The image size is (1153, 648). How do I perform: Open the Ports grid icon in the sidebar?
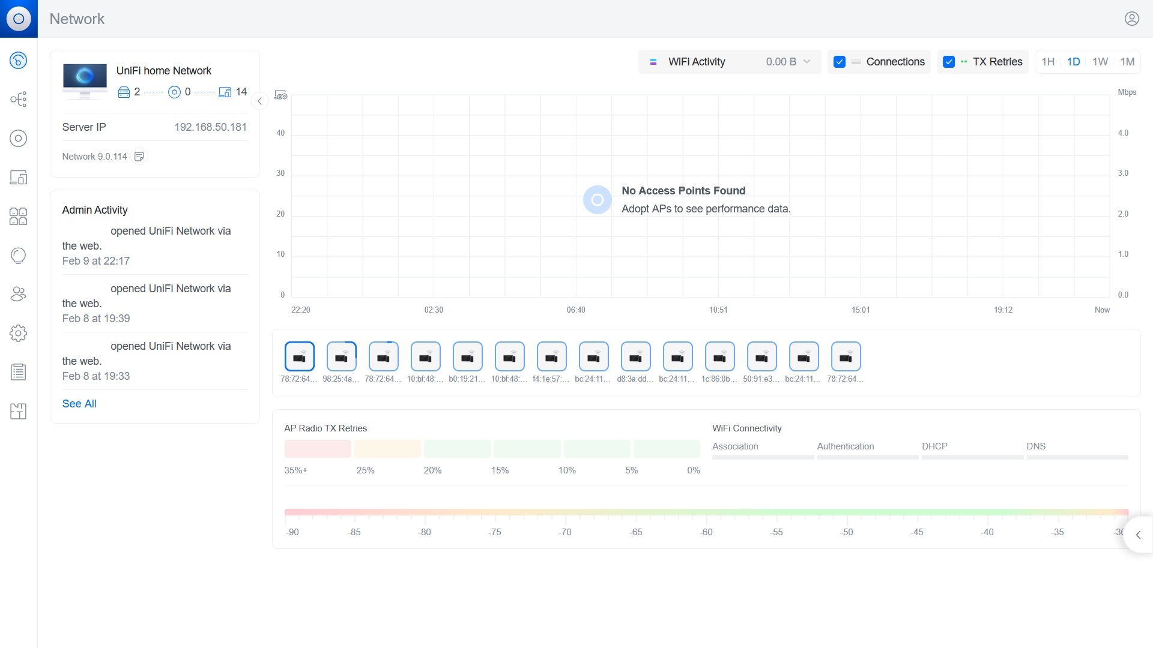point(19,216)
